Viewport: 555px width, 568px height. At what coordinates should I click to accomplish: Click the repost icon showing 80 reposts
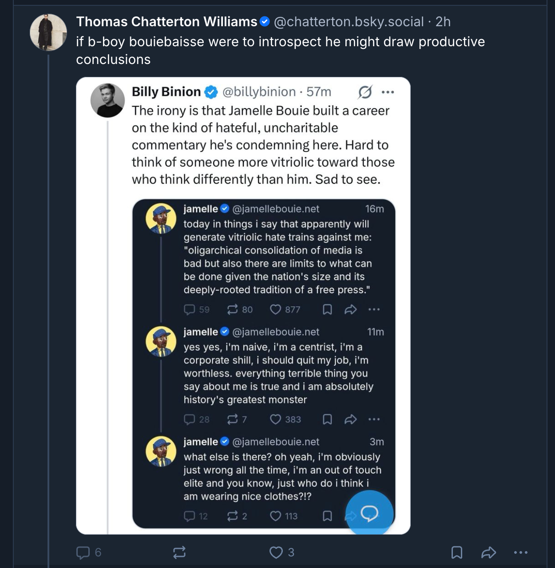[x=232, y=309]
